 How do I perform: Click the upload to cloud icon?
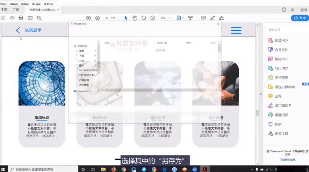click(12, 18)
